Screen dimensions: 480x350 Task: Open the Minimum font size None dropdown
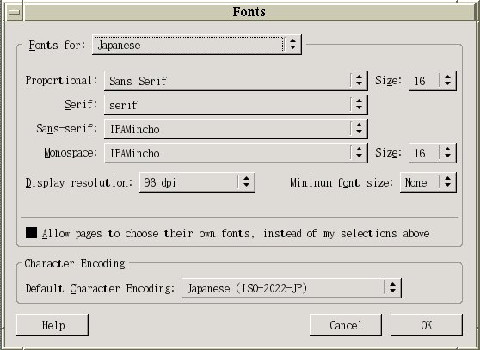click(x=428, y=182)
